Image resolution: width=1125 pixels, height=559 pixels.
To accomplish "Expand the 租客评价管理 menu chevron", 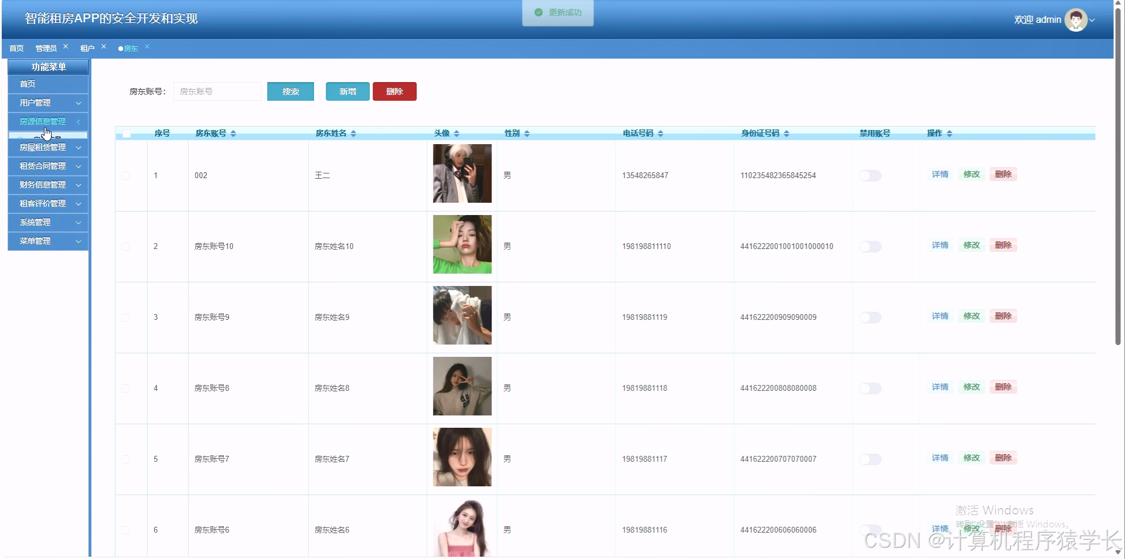I will (x=79, y=204).
